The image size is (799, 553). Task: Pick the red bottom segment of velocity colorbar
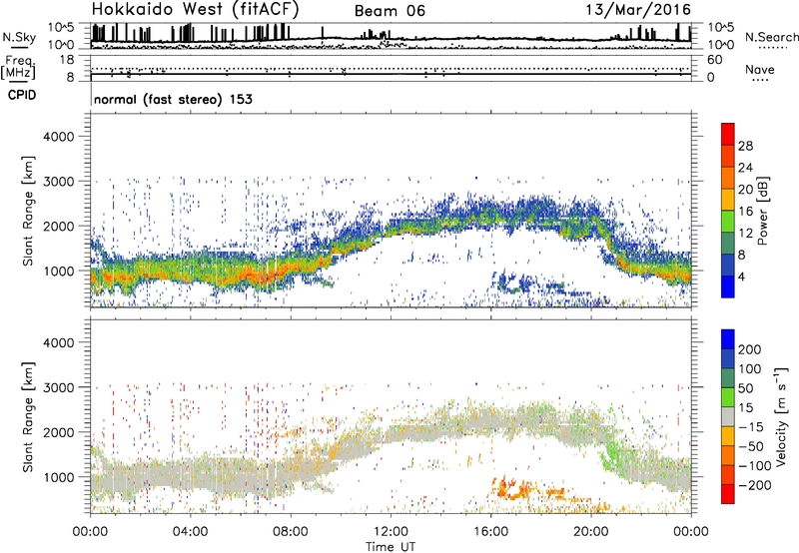[x=728, y=494]
